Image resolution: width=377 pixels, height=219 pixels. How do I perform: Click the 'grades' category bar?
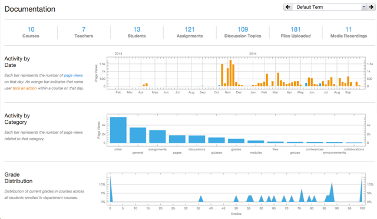[236, 141]
